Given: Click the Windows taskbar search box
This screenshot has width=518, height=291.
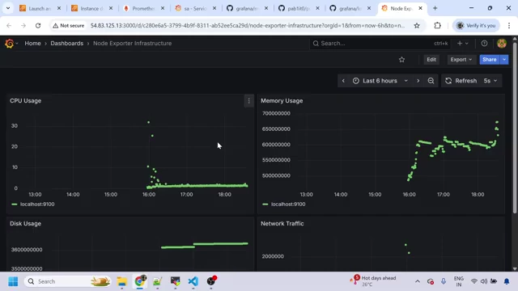Looking at the screenshot, I should [x=68, y=281].
